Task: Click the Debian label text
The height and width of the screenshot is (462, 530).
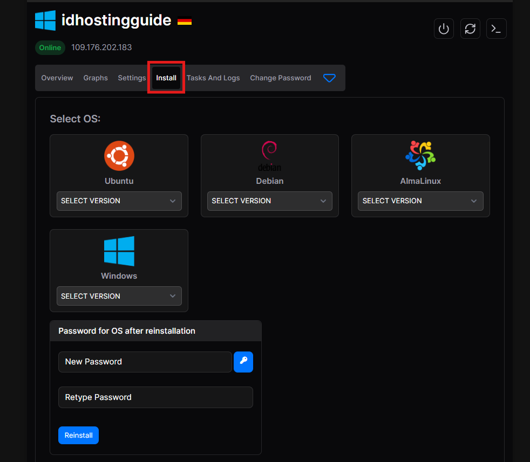Action: pos(269,181)
